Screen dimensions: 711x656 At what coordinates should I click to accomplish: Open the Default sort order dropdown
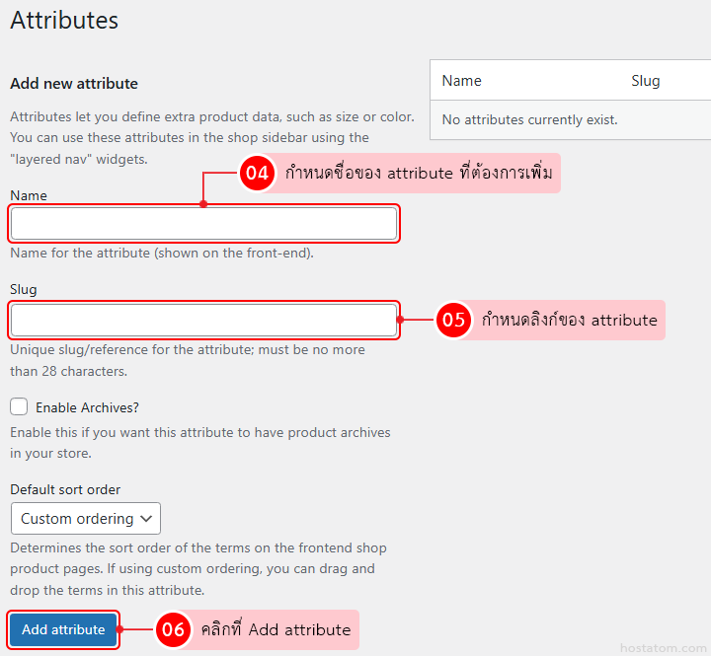(x=85, y=519)
